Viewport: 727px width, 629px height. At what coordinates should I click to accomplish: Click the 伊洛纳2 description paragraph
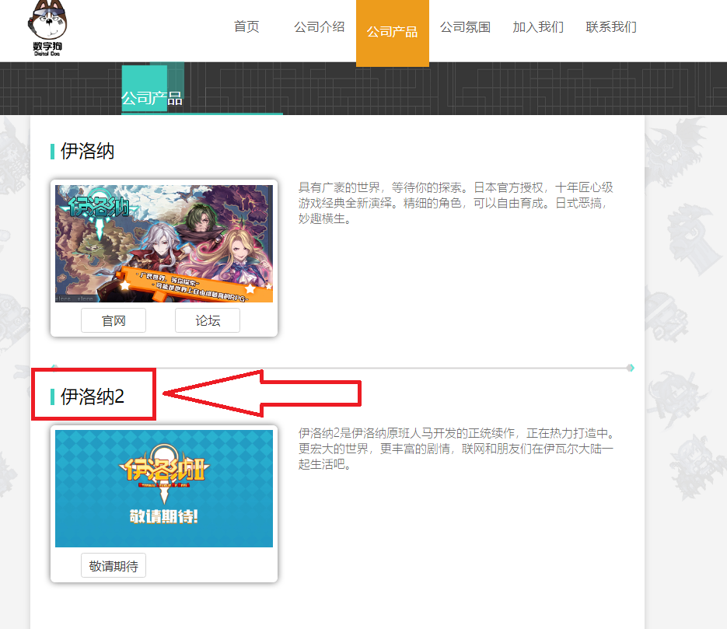(456, 449)
